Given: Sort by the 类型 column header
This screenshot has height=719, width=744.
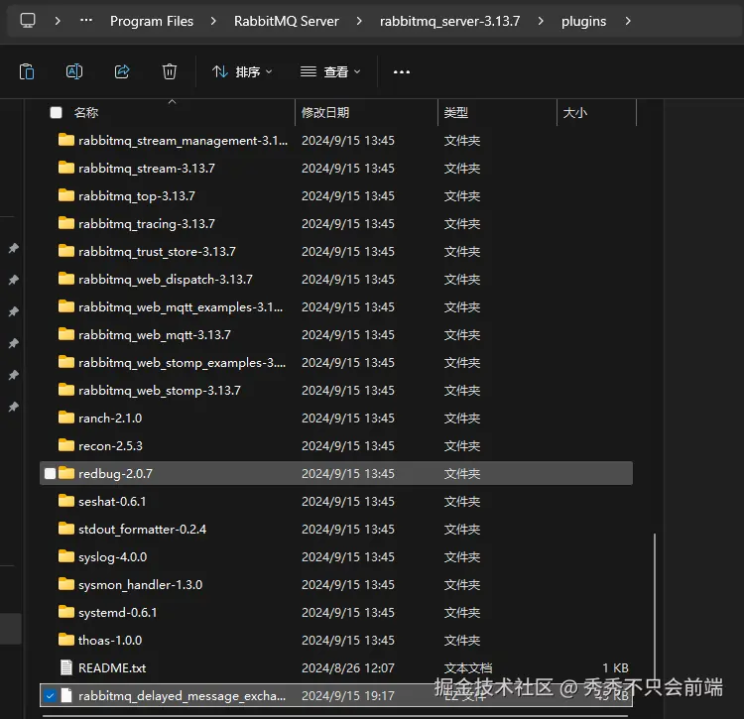Looking at the screenshot, I should tap(455, 112).
